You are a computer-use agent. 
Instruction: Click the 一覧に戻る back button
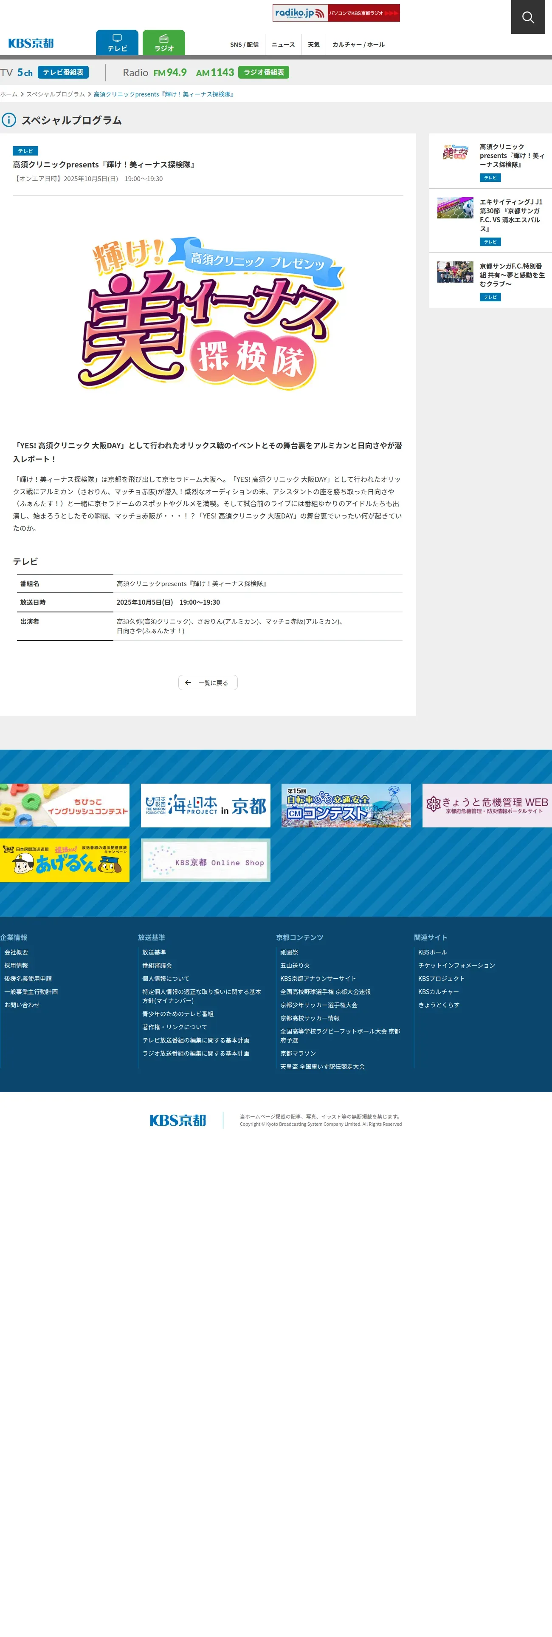click(x=208, y=683)
